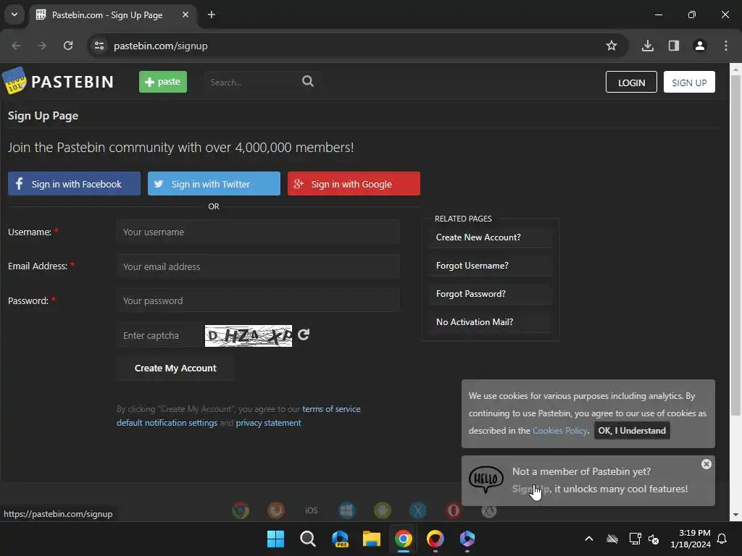Click the Pastebin logo icon
Viewport: 742px width, 556px height.
pyautogui.click(x=14, y=81)
